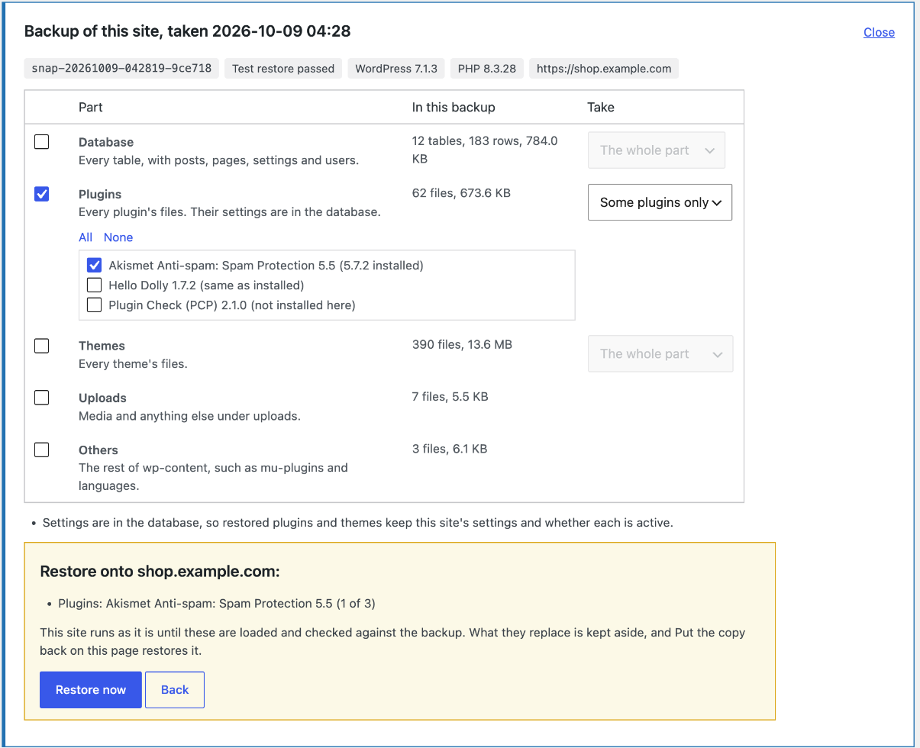Tick the Uploads part checkbox
The image size is (920, 748).
coord(42,398)
